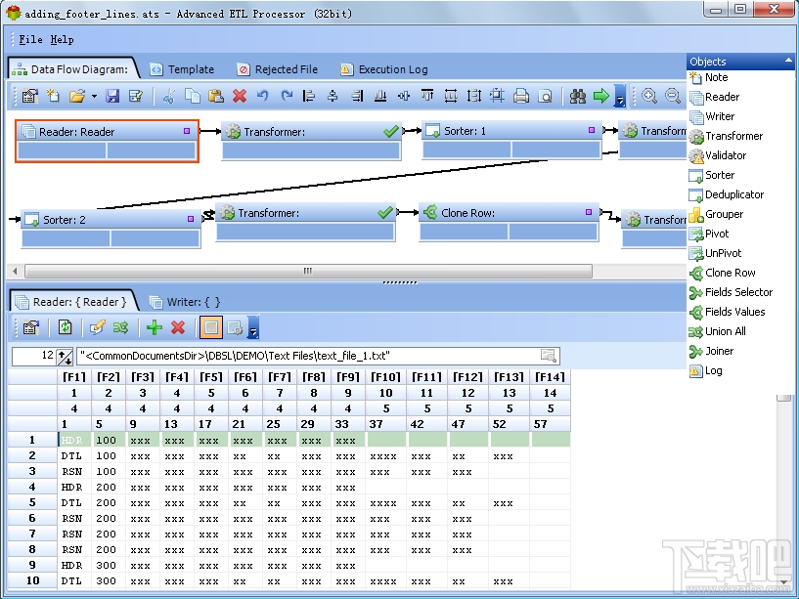
Task: Create a new file from main toolbar
Action: pos(53,96)
